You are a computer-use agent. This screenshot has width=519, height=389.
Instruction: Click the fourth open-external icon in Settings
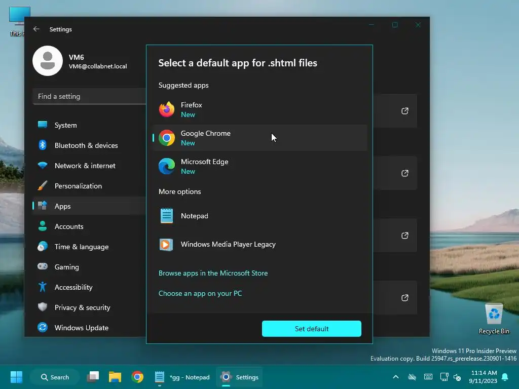405,298
